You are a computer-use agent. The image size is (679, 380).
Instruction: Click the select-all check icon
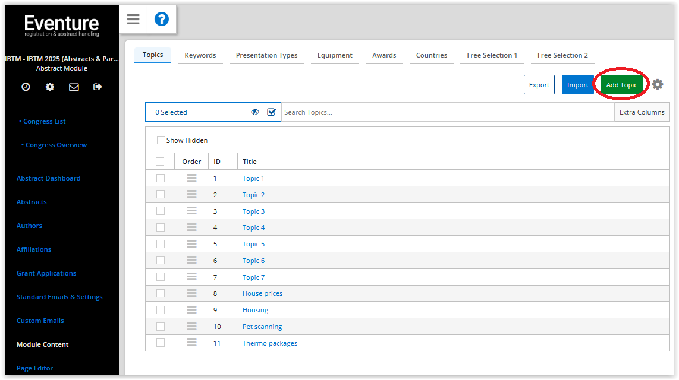(272, 112)
